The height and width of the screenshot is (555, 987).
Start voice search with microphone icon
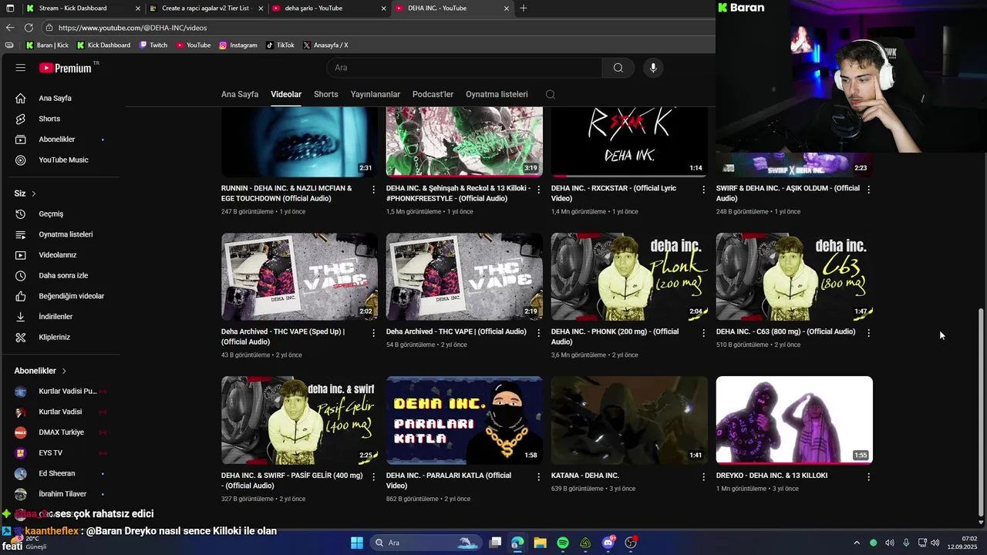coord(653,68)
